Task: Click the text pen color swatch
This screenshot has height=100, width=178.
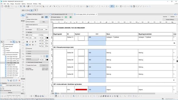Action: pyautogui.click(x=47, y=38)
